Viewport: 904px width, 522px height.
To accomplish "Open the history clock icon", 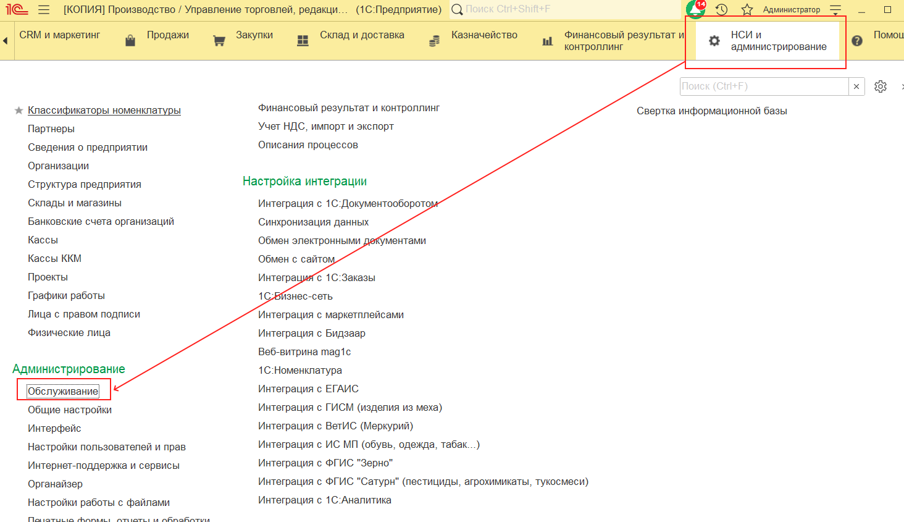I will point(721,10).
